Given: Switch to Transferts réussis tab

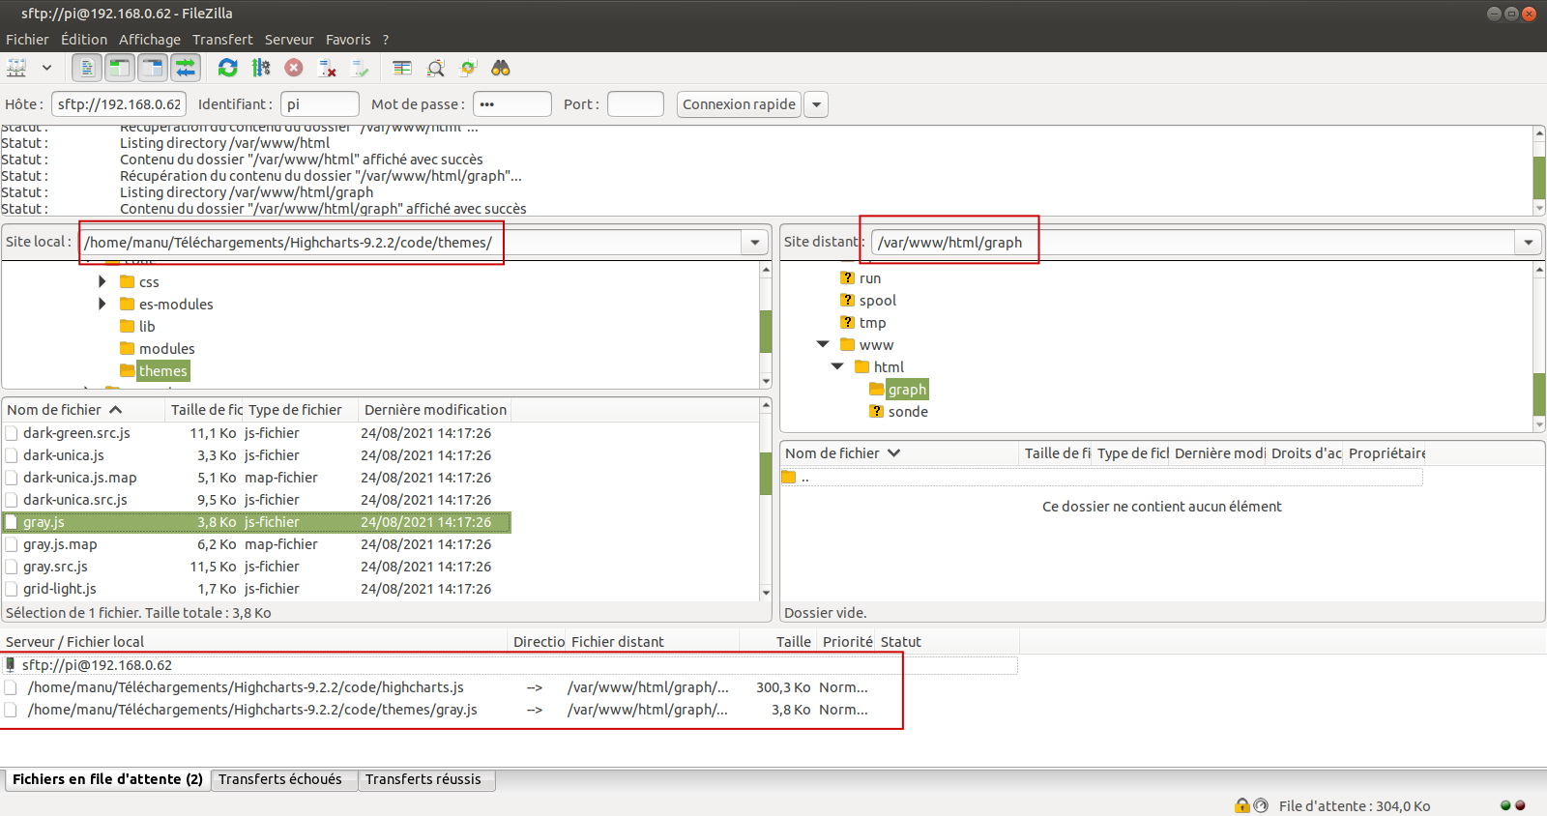Looking at the screenshot, I should click(423, 779).
